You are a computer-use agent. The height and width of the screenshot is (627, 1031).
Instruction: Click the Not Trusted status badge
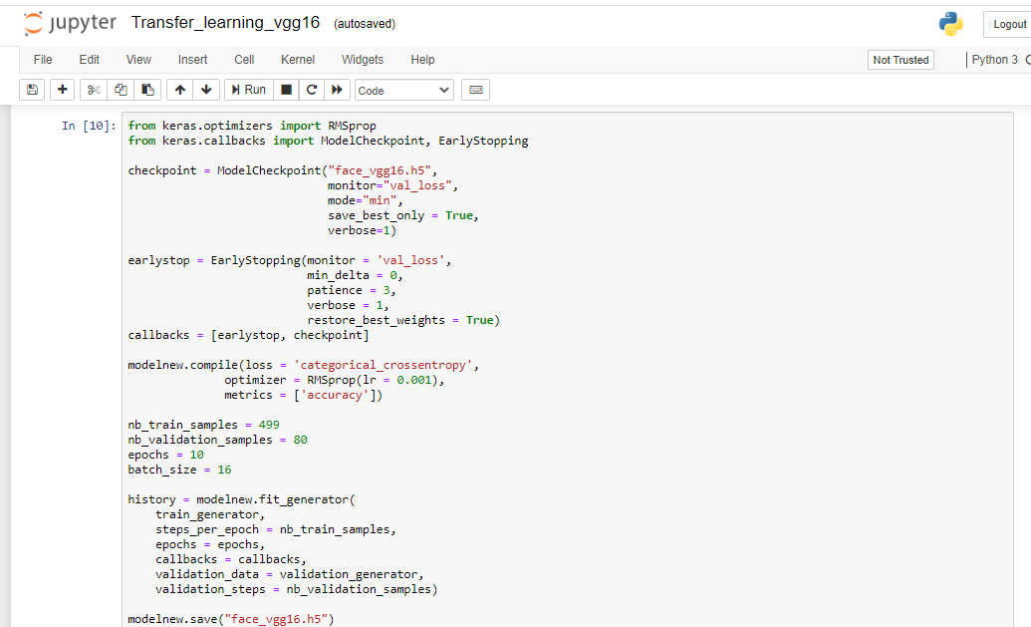tap(900, 59)
